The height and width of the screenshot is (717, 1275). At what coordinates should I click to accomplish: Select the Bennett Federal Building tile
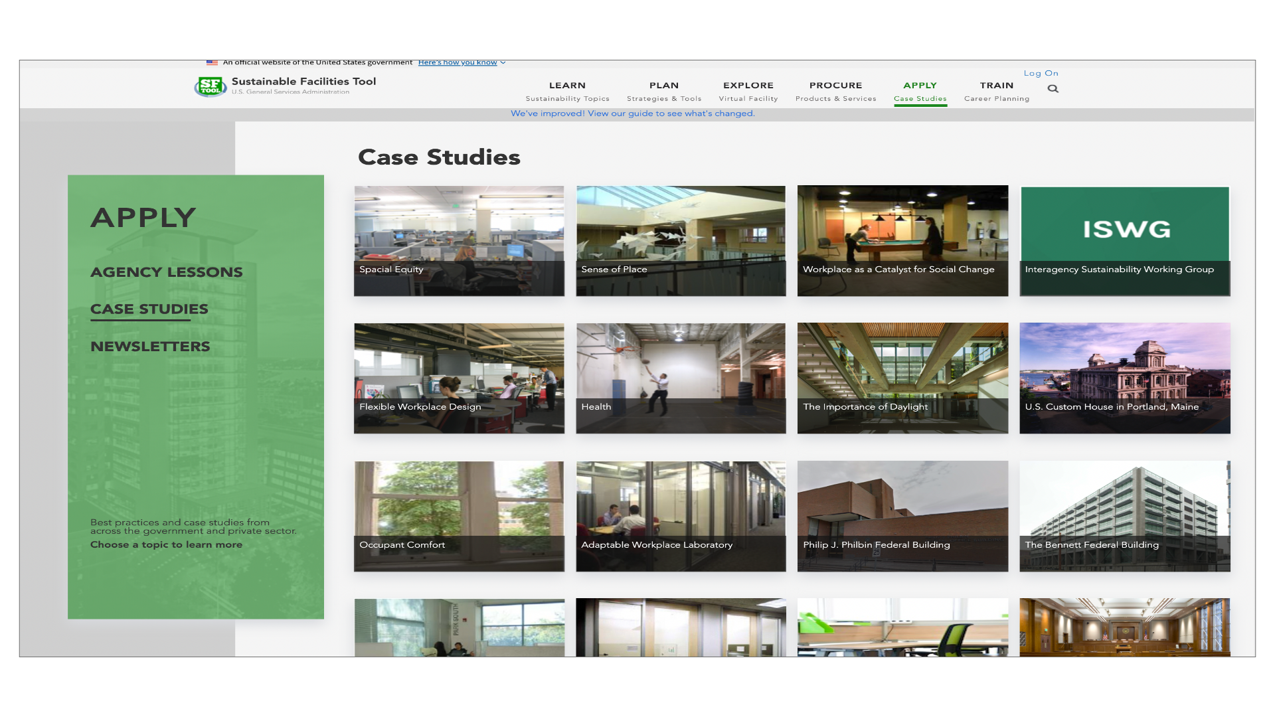1125,516
